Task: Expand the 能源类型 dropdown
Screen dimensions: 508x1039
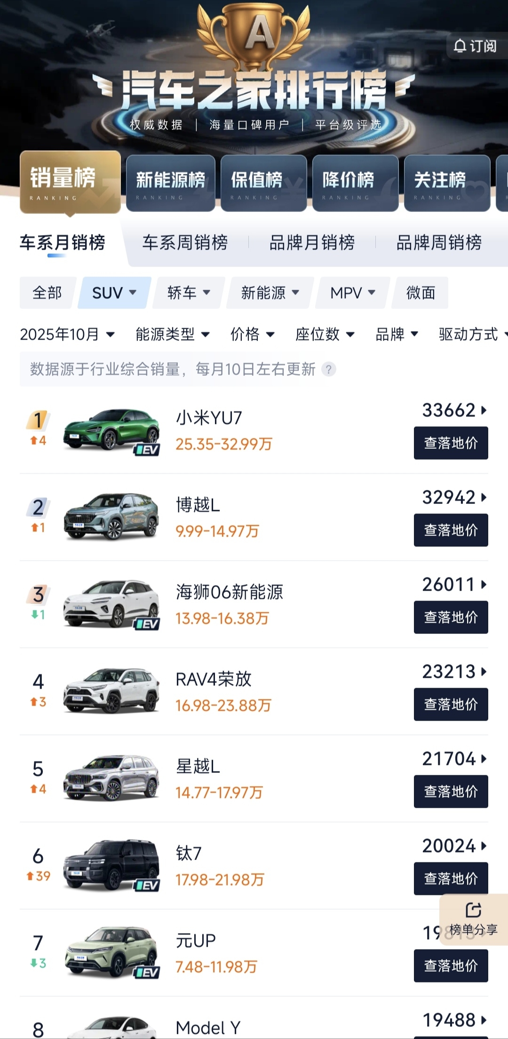Action: [173, 334]
